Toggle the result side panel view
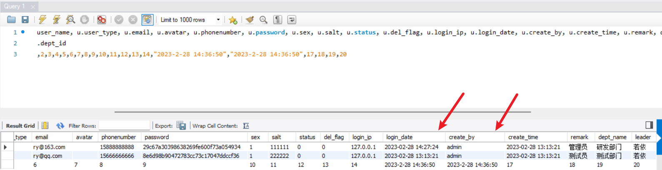 pyautogui.click(x=649, y=125)
